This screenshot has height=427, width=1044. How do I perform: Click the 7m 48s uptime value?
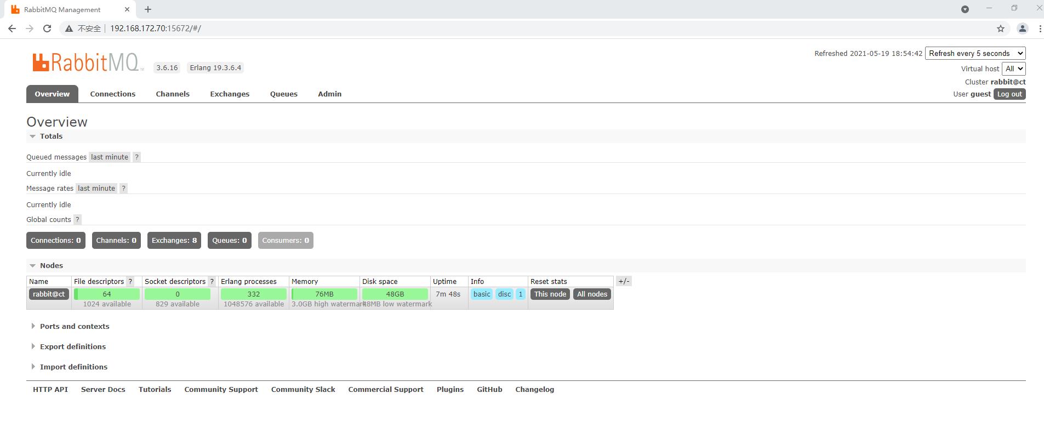[448, 294]
